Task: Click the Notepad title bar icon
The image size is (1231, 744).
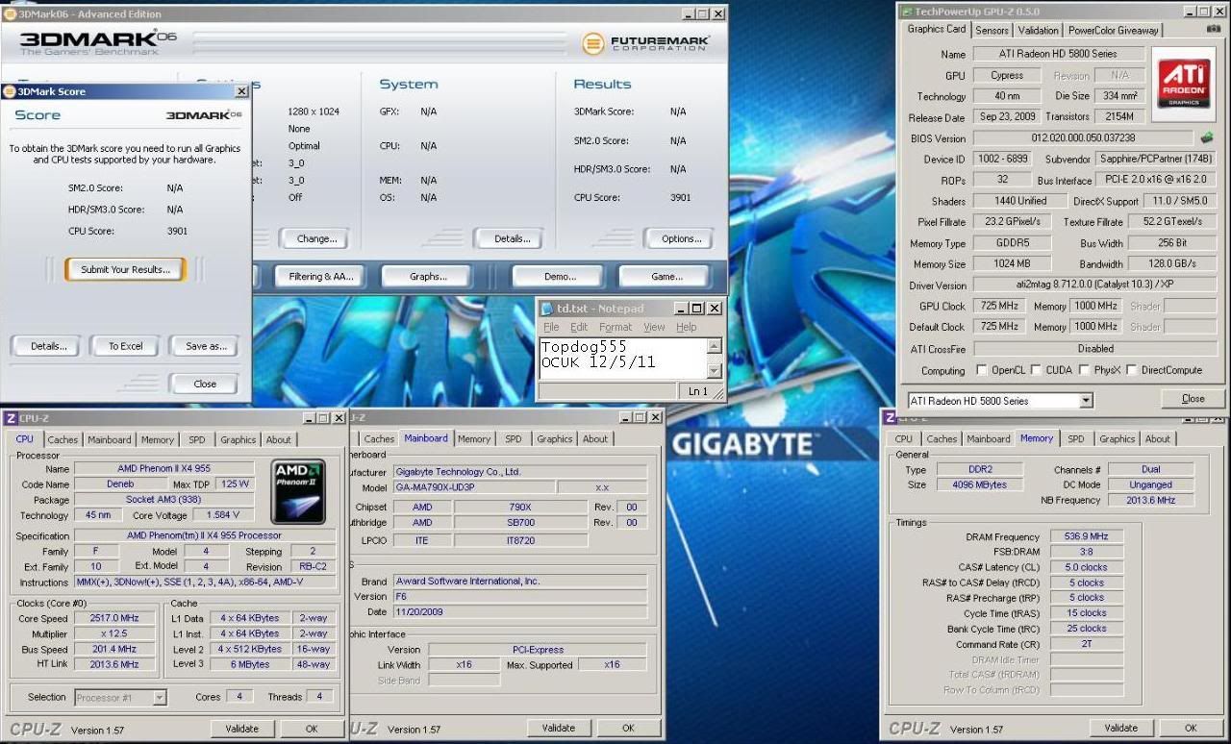Action: tap(546, 309)
